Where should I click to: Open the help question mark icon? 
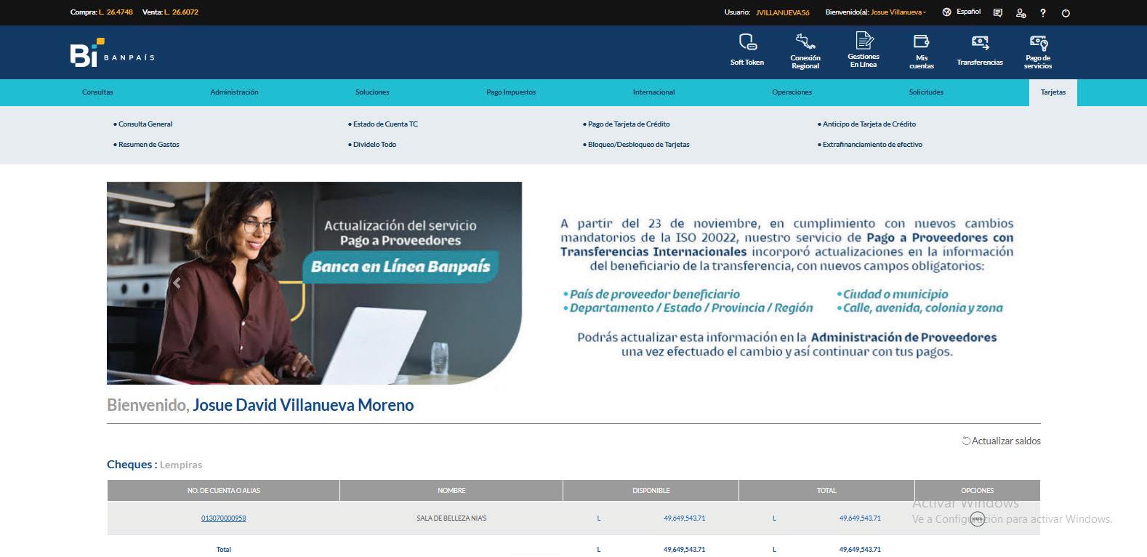[1043, 13]
